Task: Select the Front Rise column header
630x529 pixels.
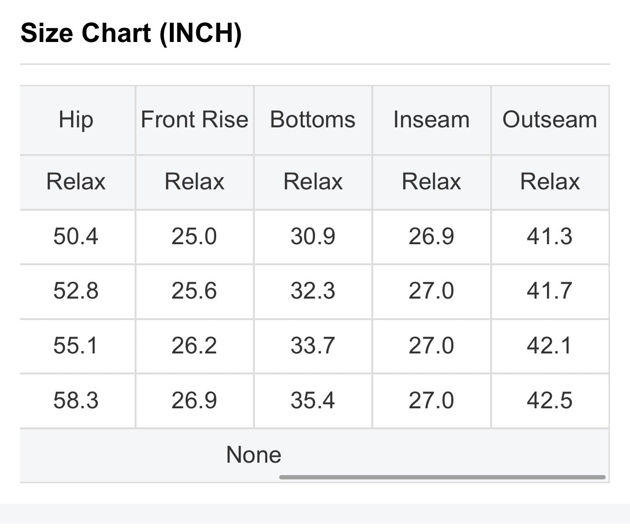Action: click(x=194, y=119)
